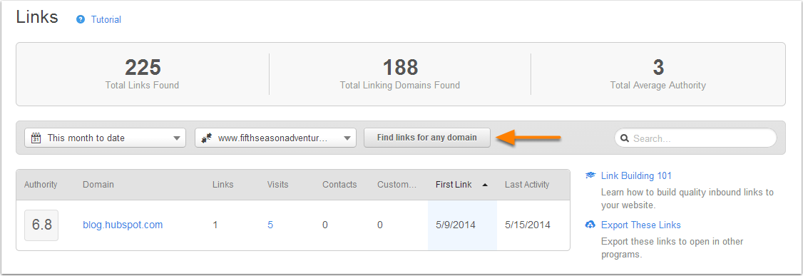Click the cloud export icon

click(x=590, y=225)
